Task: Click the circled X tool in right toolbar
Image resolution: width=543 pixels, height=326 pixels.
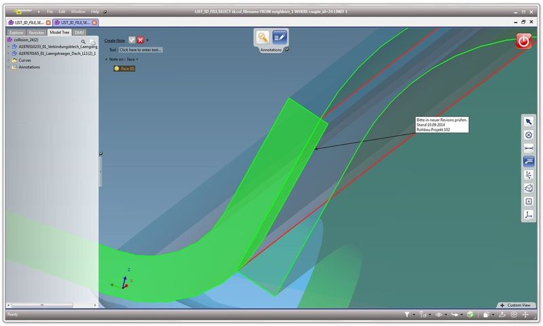Action: point(529,134)
